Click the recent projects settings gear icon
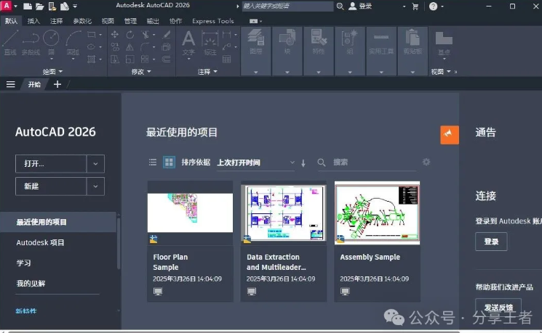This screenshot has height=333, width=542. pyautogui.click(x=426, y=162)
